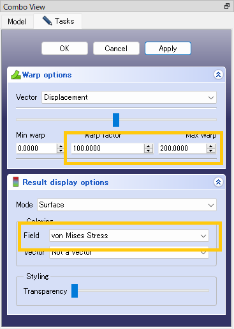The height and width of the screenshot is (329, 234).
Task: Click the OK button
Action: pyautogui.click(x=64, y=49)
